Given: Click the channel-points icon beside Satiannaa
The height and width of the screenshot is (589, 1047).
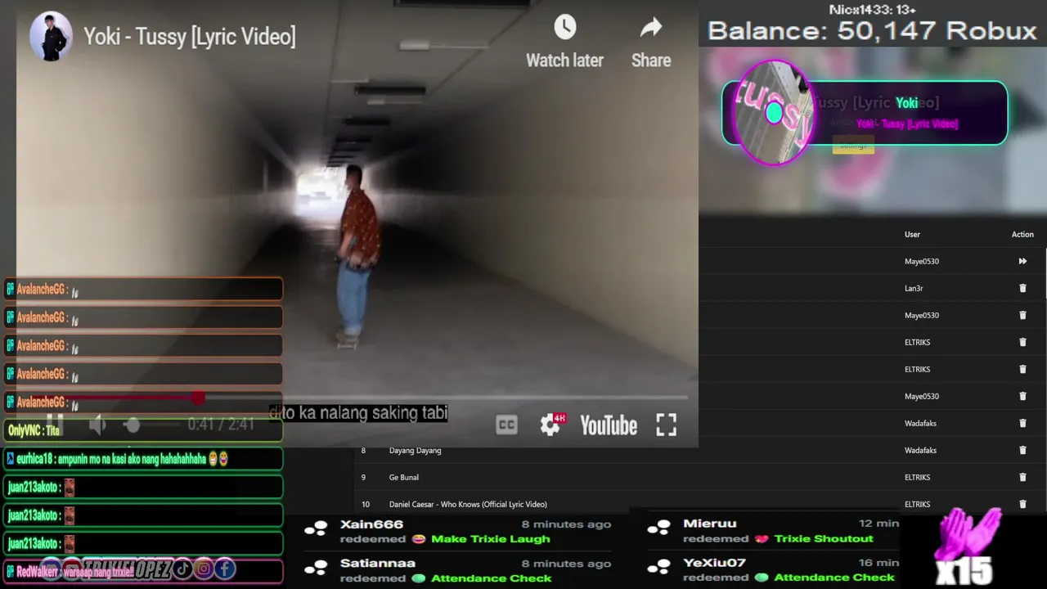Looking at the screenshot, I should coord(316,568).
